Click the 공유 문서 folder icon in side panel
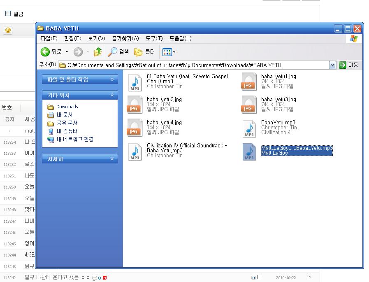This screenshot has width=369, height=282. (x=50, y=124)
